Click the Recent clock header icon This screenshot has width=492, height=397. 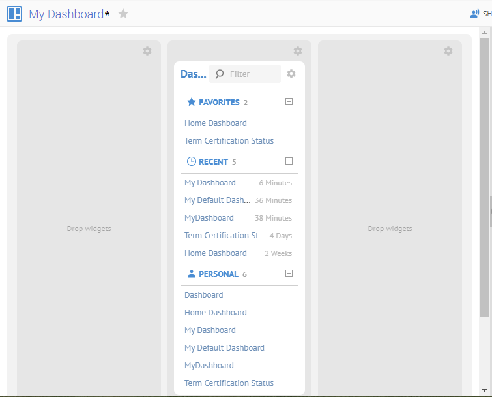[x=192, y=161]
